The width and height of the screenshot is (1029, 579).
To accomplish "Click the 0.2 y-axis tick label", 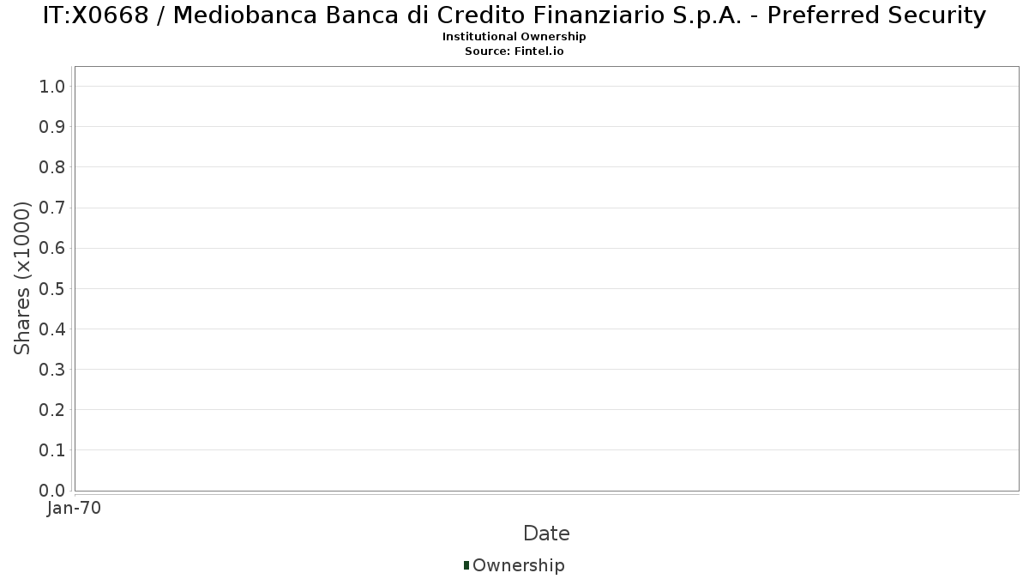I will (52, 410).
